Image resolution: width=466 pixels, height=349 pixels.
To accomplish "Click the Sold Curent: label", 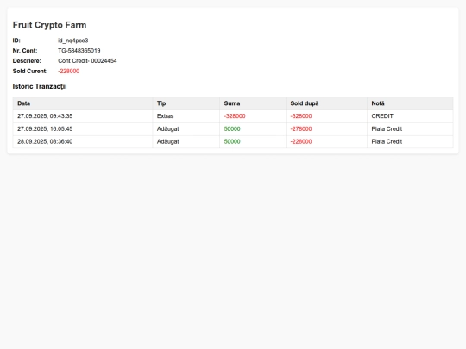I will click(30, 72).
